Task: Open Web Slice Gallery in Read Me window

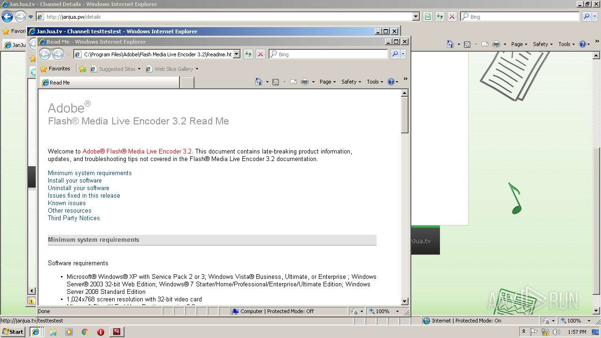Action: click(x=172, y=69)
